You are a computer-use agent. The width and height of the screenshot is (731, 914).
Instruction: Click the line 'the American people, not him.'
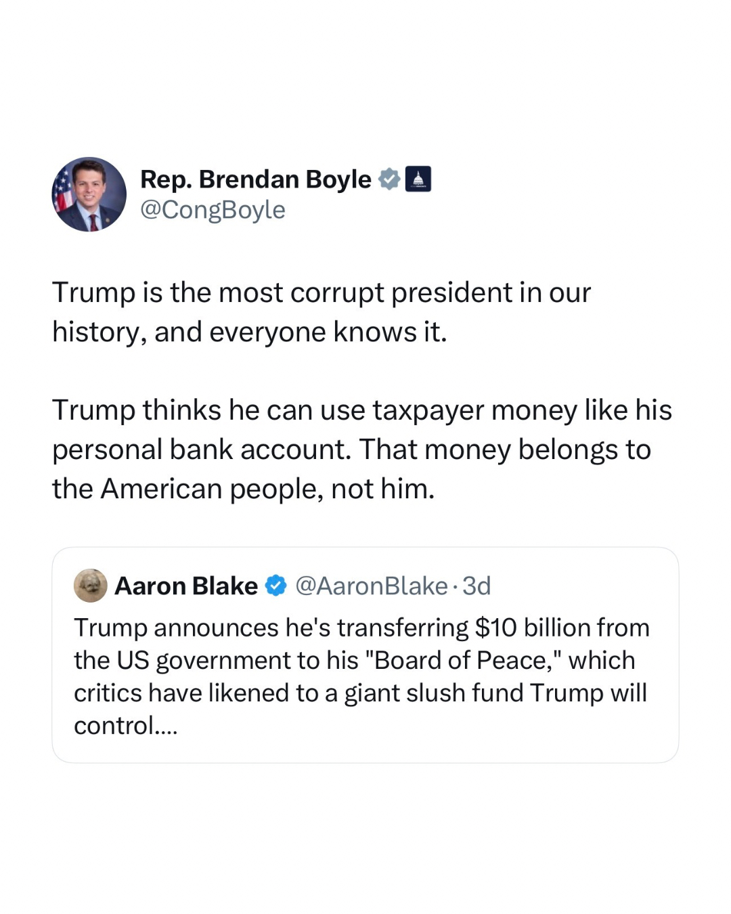(244, 489)
